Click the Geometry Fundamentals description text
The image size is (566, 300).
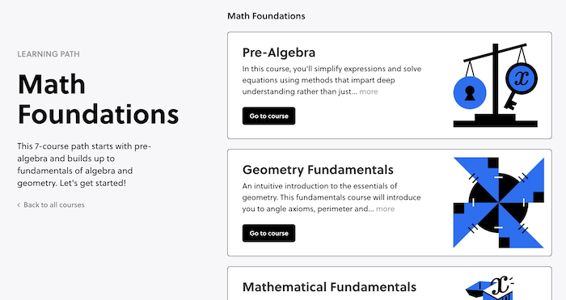point(332,197)
